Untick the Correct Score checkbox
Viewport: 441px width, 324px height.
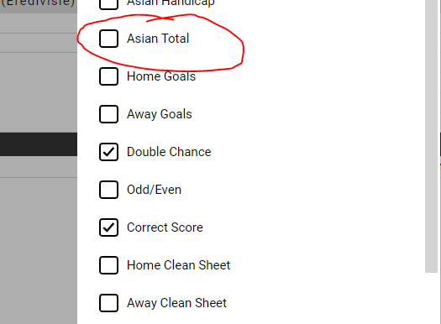(x=108, y=227)
